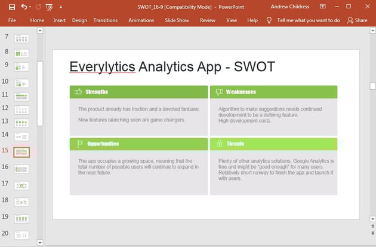Screen dimensions: 376x247
Task: Open the File menu
Action: tap(12, 20)
